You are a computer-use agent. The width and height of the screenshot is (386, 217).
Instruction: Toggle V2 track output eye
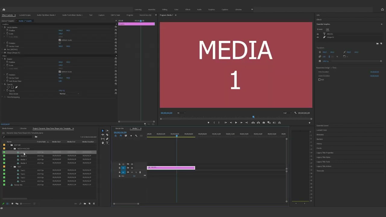(x=132, y=164)
